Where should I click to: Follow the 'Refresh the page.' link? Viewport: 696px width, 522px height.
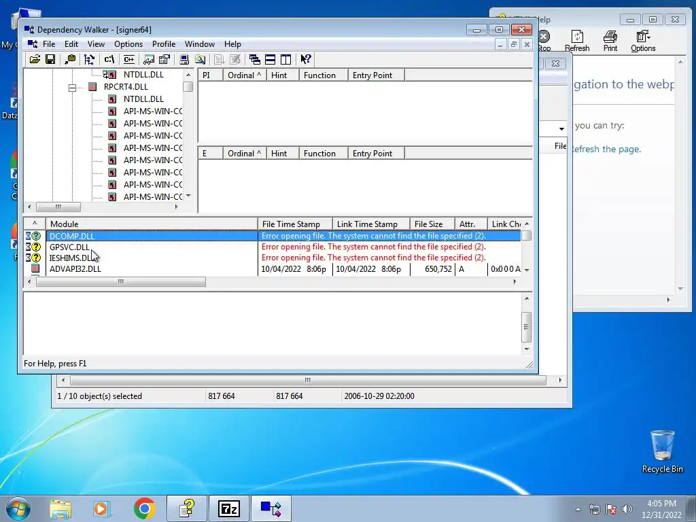(606, 149)
